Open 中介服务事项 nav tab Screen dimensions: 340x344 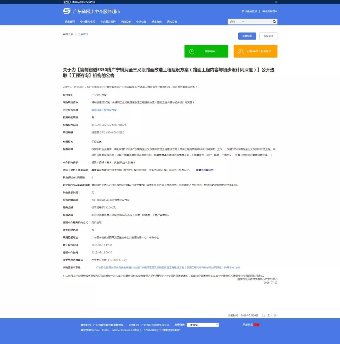point(88,21)
